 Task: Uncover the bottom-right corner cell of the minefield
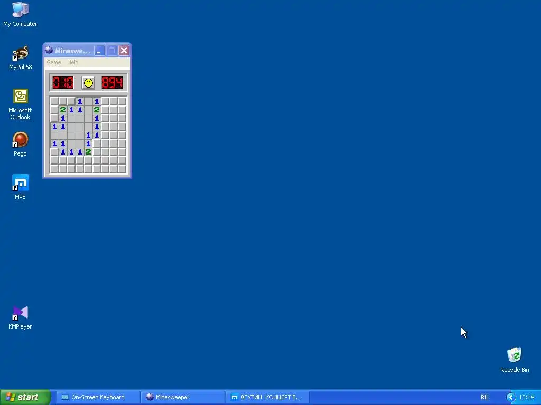[122, 169]
